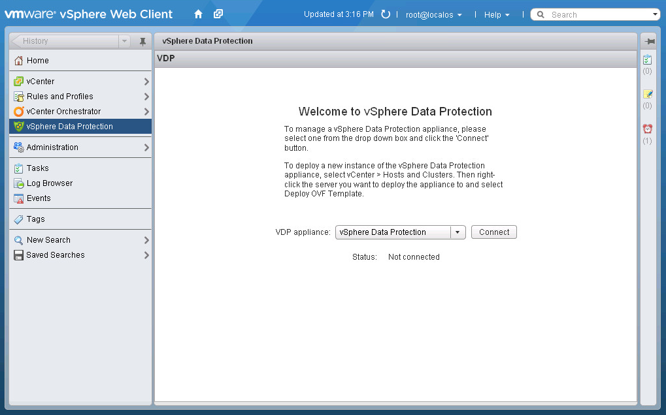666x415 pixels.
Task: Click the Events icon
Action: (18, 198)
